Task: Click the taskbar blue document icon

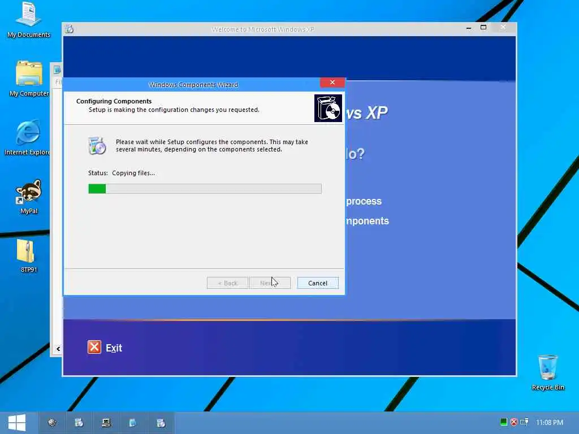Action: click(133, 423)
